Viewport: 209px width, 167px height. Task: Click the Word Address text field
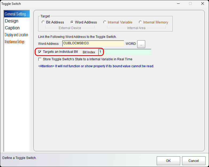pos(93,43)
